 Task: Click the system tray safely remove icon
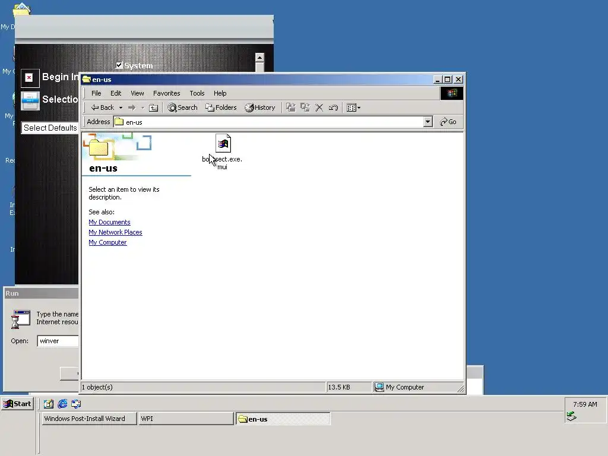tap(572, 416)
